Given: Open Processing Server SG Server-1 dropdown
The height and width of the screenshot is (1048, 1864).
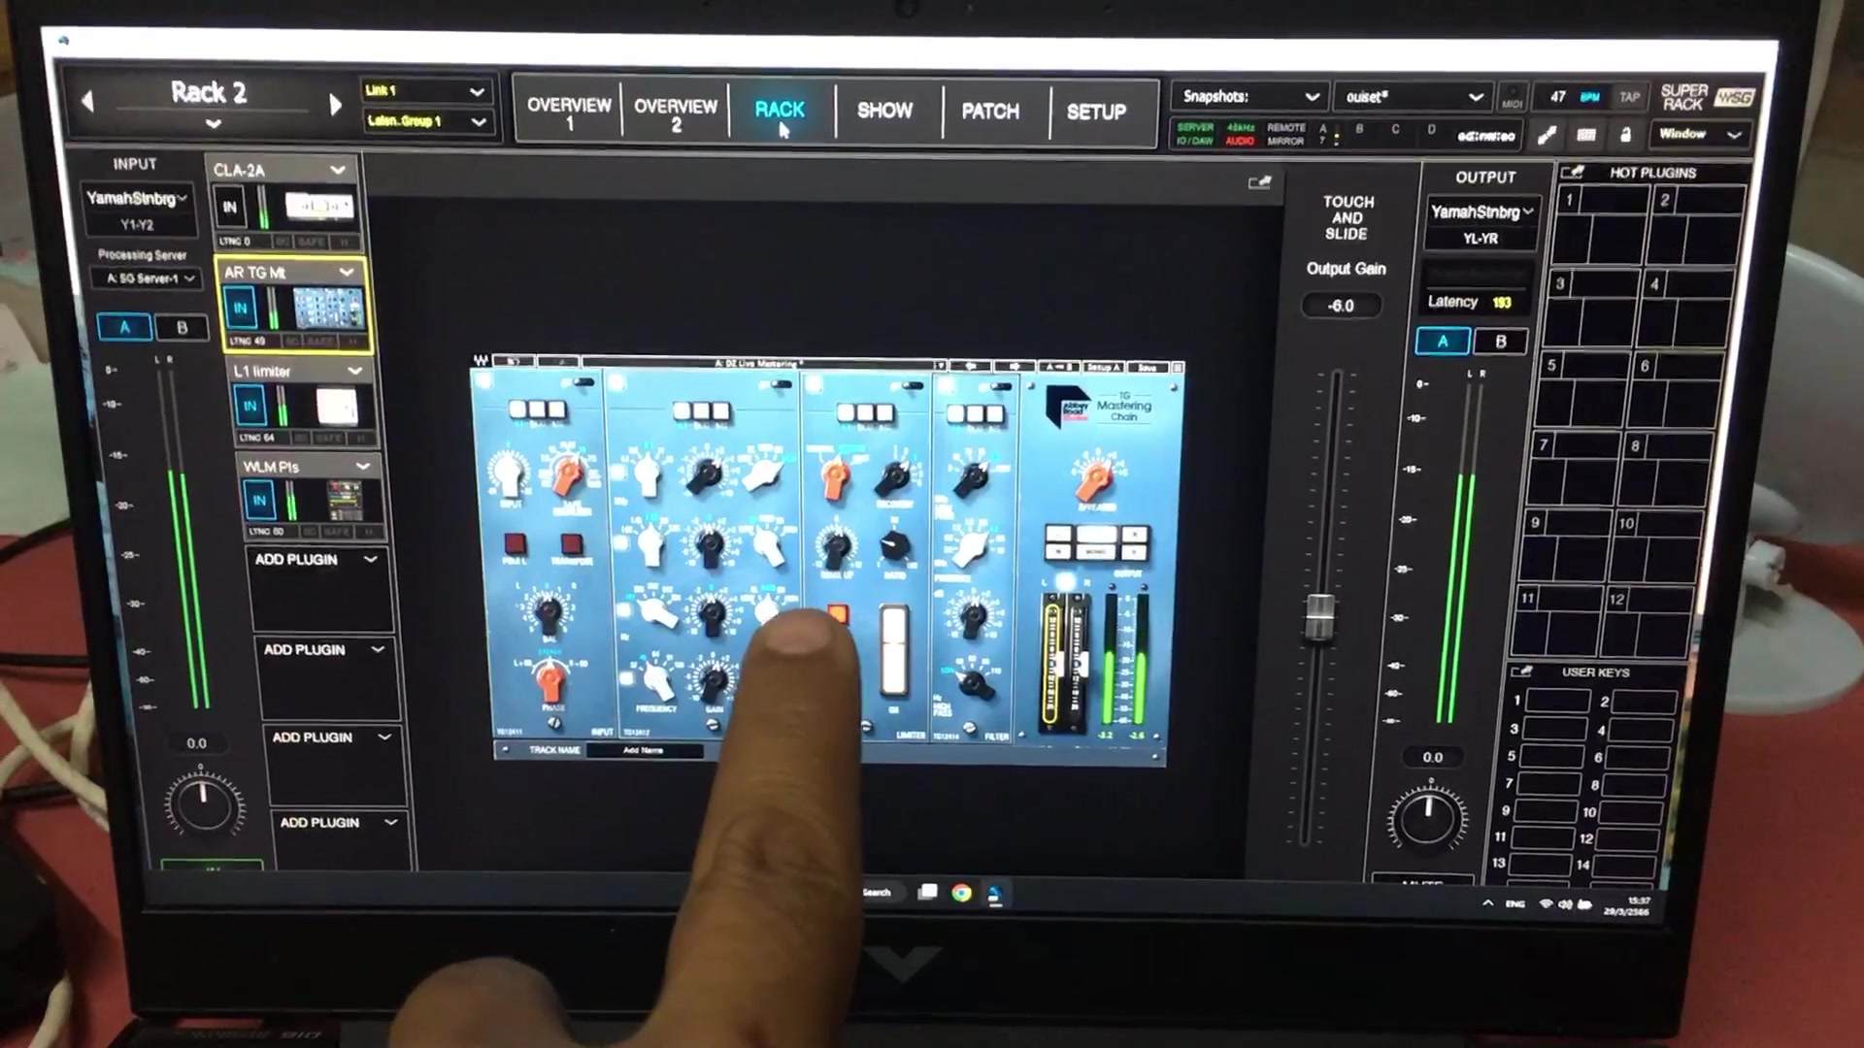Looking at the screenshot, I should pyautogui.click(x=146, y=278).
